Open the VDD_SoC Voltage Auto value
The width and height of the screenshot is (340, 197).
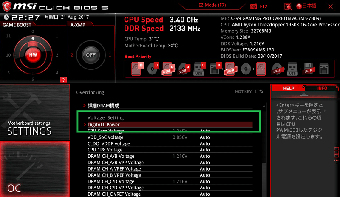(205, 137)
